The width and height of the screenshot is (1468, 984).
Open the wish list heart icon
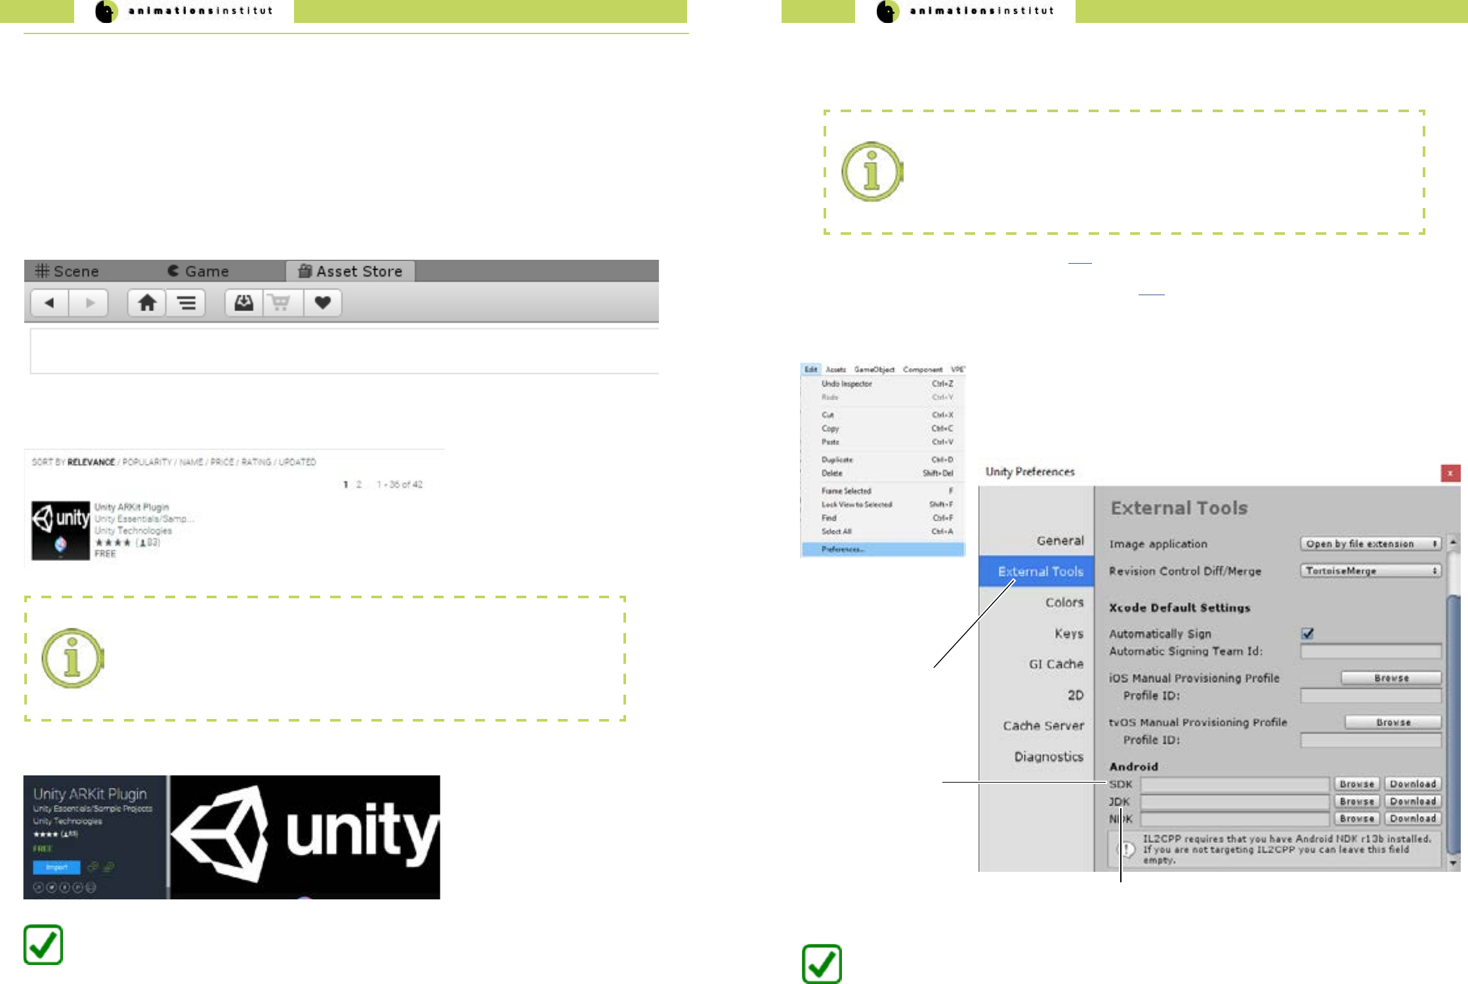coord(322,303)
